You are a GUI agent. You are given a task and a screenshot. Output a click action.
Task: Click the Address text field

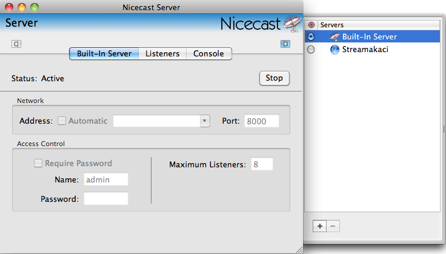click(x=156, y=121)
